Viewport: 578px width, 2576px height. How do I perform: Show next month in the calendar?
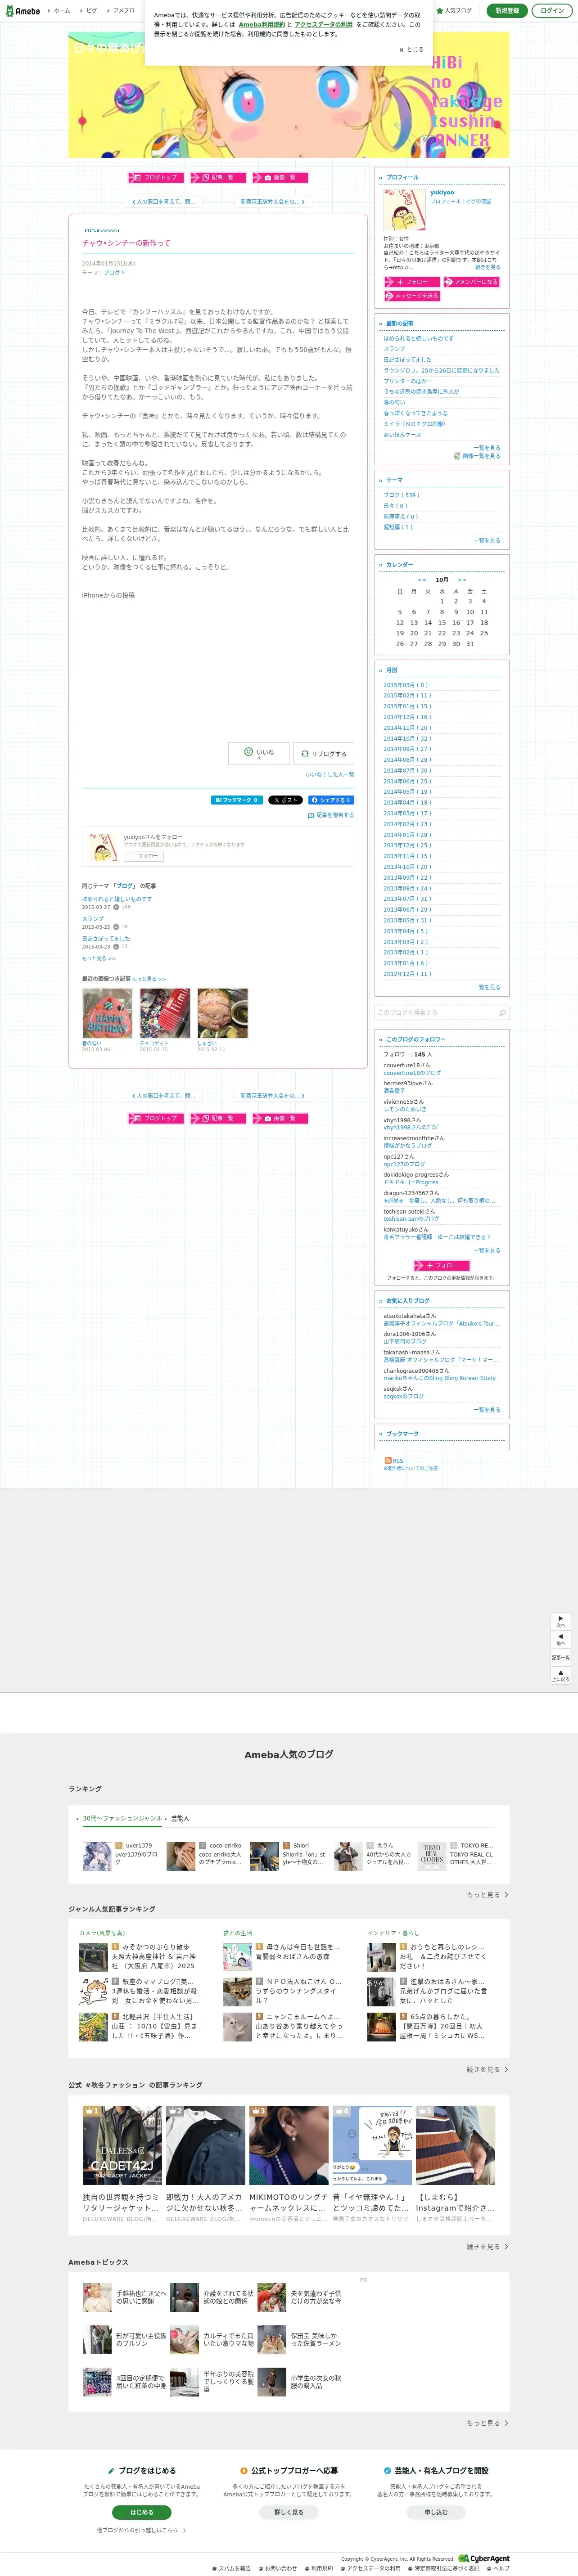(x=462, y=580)
